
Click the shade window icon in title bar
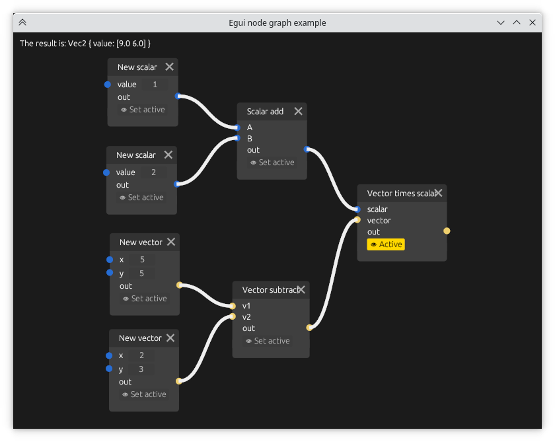click(x=22, y=22)
